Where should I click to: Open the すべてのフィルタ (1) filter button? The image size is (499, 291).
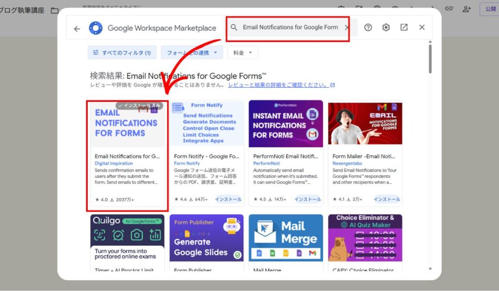(121, 53)
